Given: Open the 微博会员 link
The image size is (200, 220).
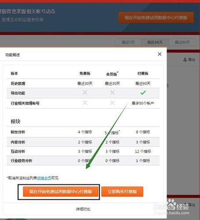Looking at the screenshot, I should (x=44, y=178).
